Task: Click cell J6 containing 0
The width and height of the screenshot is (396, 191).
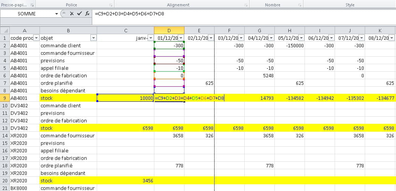Action: tap(350, 75)
